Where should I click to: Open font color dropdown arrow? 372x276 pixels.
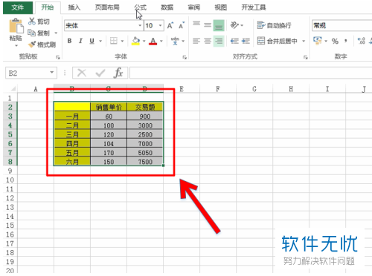[x=161, y=41]
